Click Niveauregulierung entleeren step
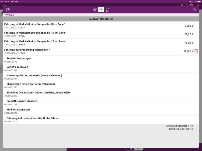The image size is (202, 151). click(x=101, y=77)
